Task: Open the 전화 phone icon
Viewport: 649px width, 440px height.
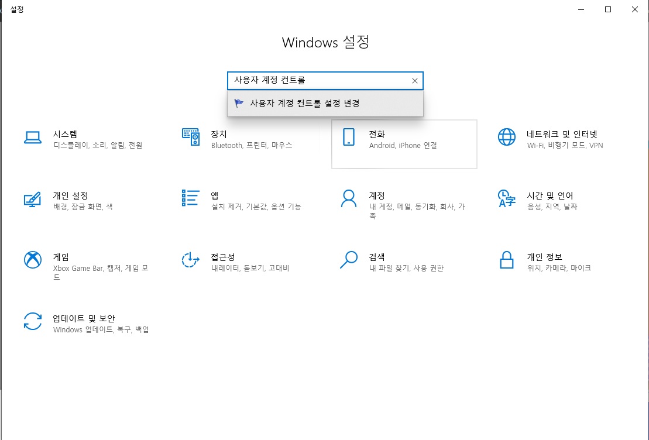Action: coord(349,137)
